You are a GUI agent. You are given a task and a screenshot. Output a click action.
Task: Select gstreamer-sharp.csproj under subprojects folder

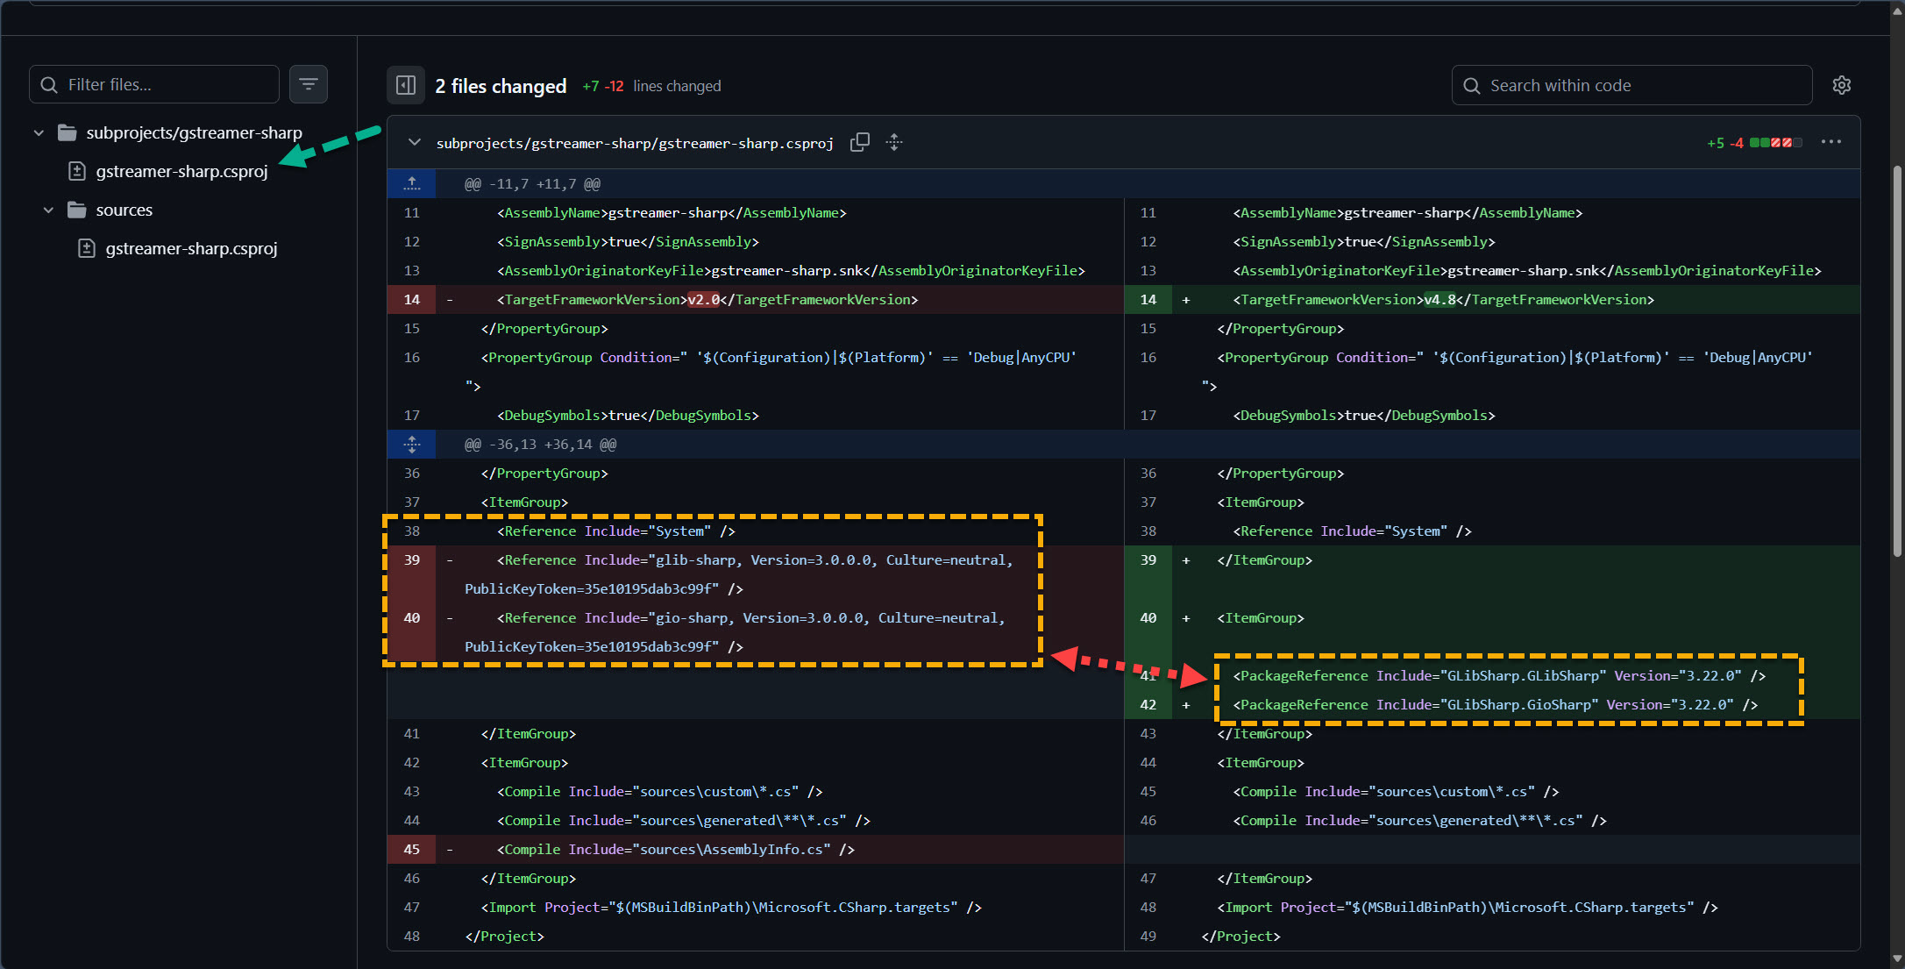[x=181, y=172]
